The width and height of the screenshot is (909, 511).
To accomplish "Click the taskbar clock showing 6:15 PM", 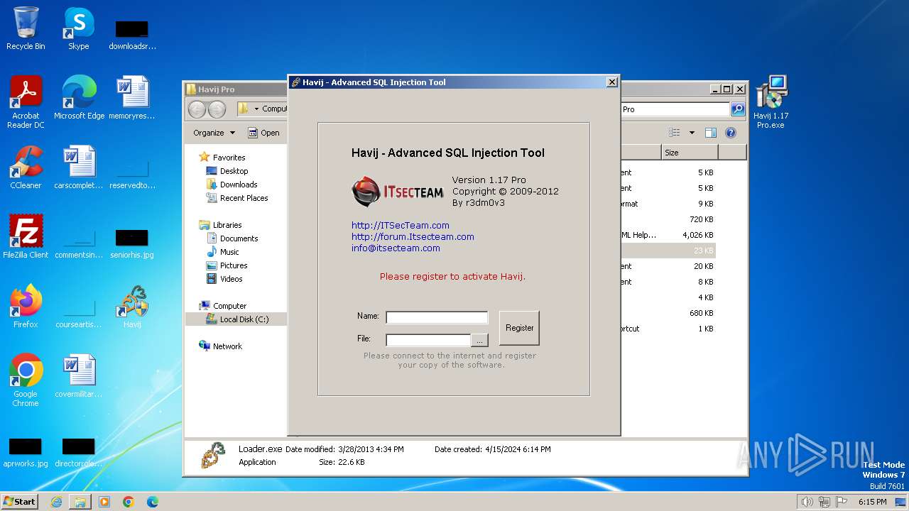I will click(872, 502).
